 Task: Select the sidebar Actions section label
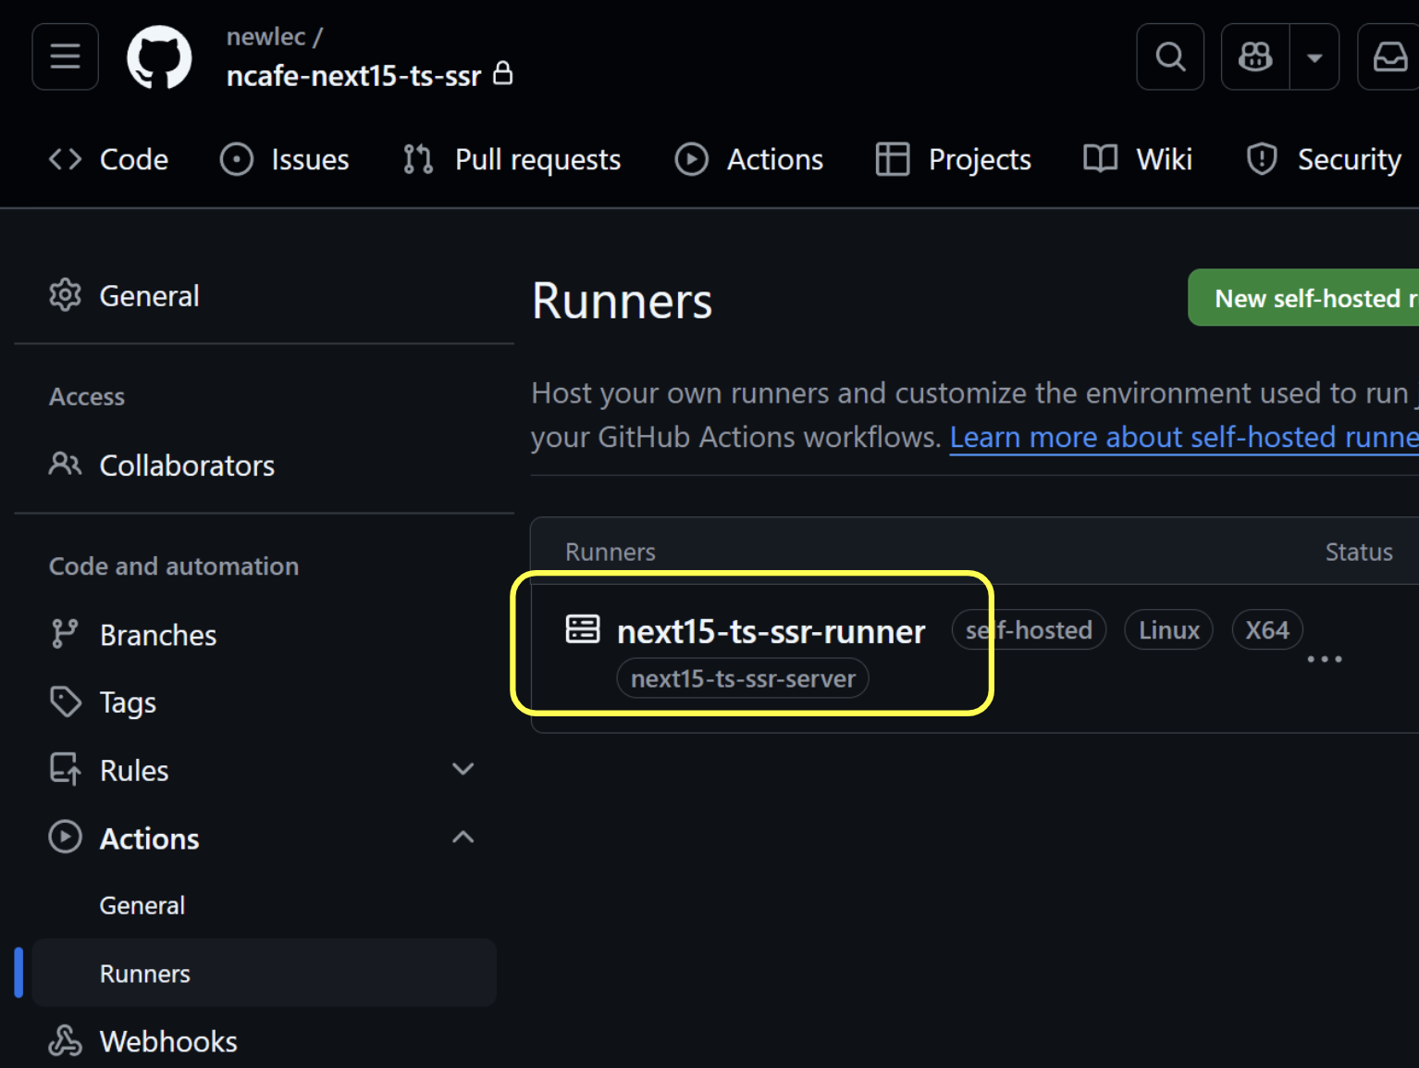pyautogui.click(x=150, y=838)
